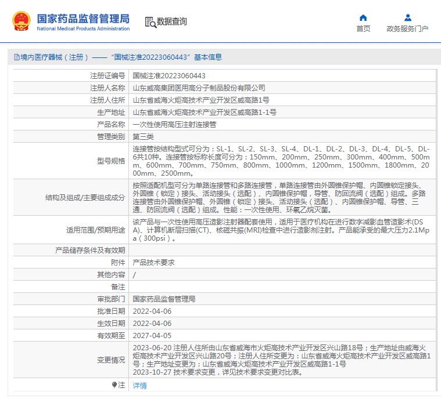Click the government service portal person icon
Screen dimensions: 441x399
pyautogui.click(x=408, y=18)
